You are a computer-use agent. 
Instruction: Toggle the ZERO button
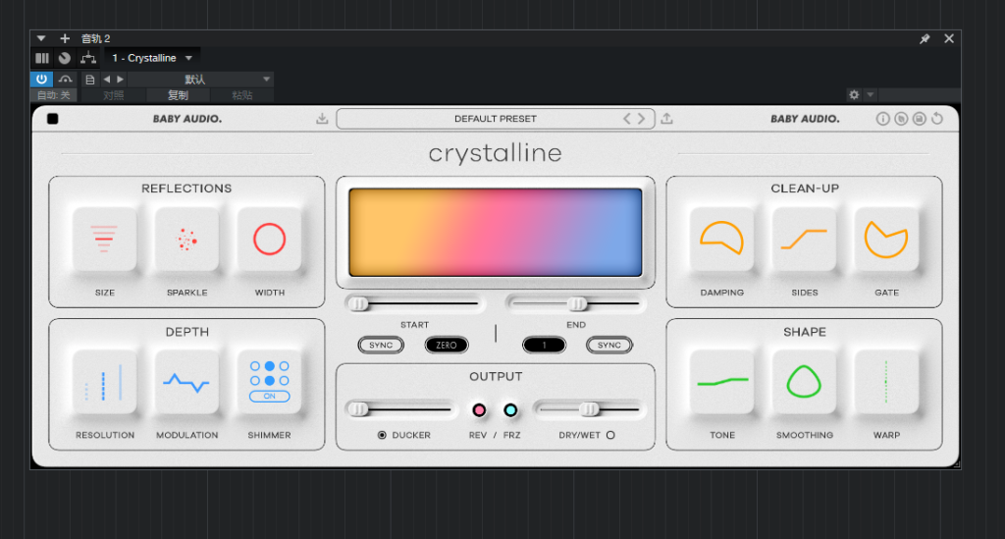[x=447, y=345]
